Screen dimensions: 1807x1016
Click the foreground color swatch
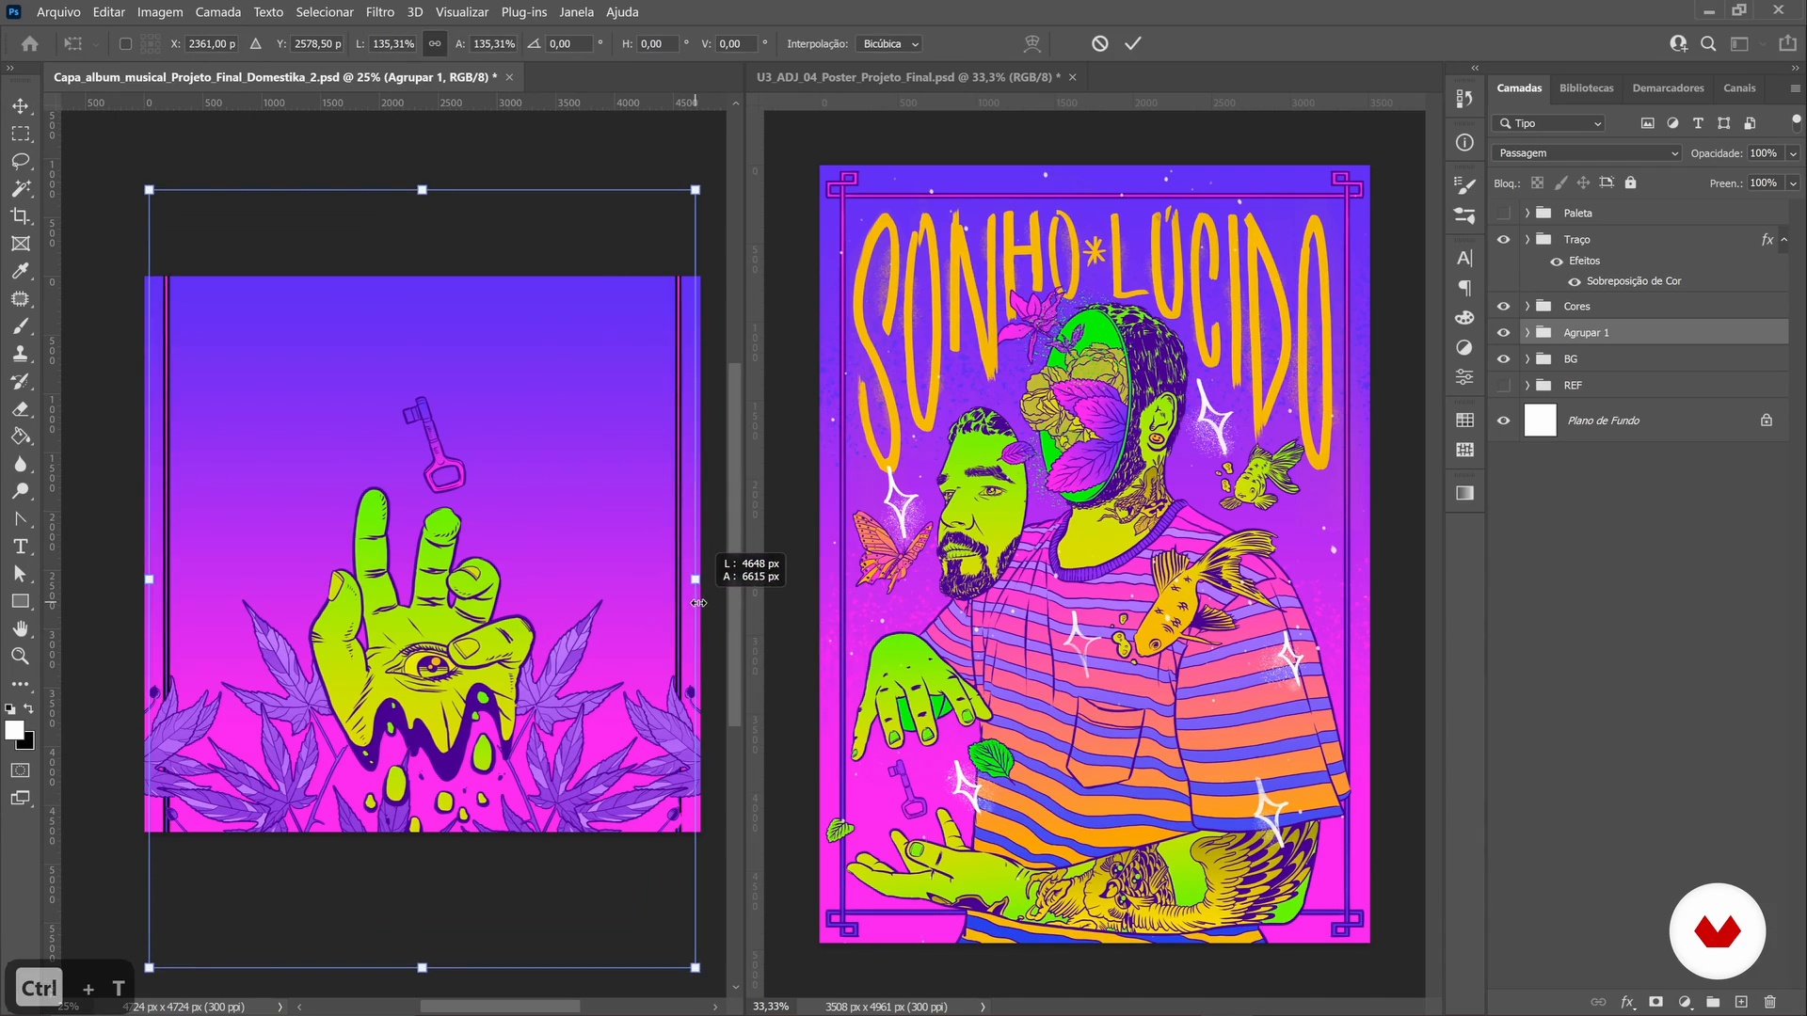[x=13, y=729]
